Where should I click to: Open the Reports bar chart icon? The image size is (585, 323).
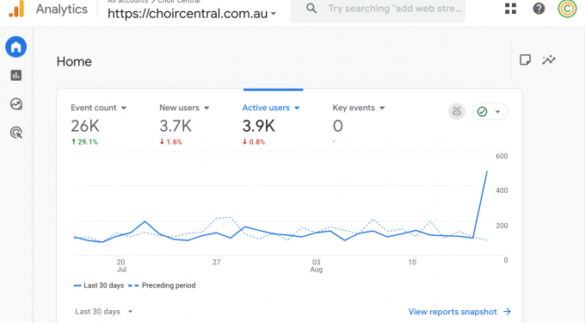point(15,76)
